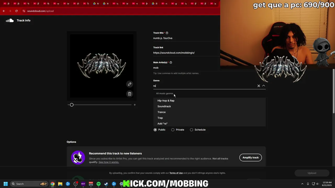Open the Main Artist(s) help icon

pos(171,62)
